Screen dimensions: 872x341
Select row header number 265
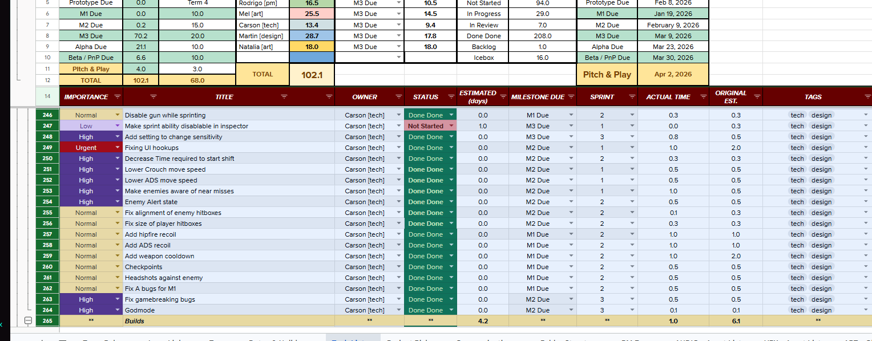tap(47, 321)
